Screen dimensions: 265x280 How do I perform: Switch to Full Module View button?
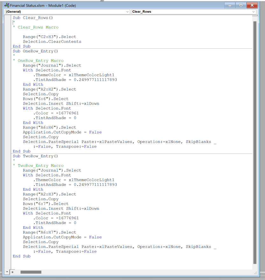click(12, 272)
